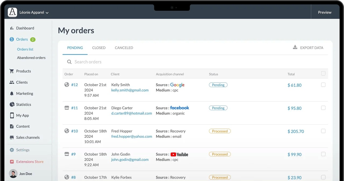Viewport: 344px width, 181px height.
Task: Click the Export Data download icon
Action: (x=295, y=47)
